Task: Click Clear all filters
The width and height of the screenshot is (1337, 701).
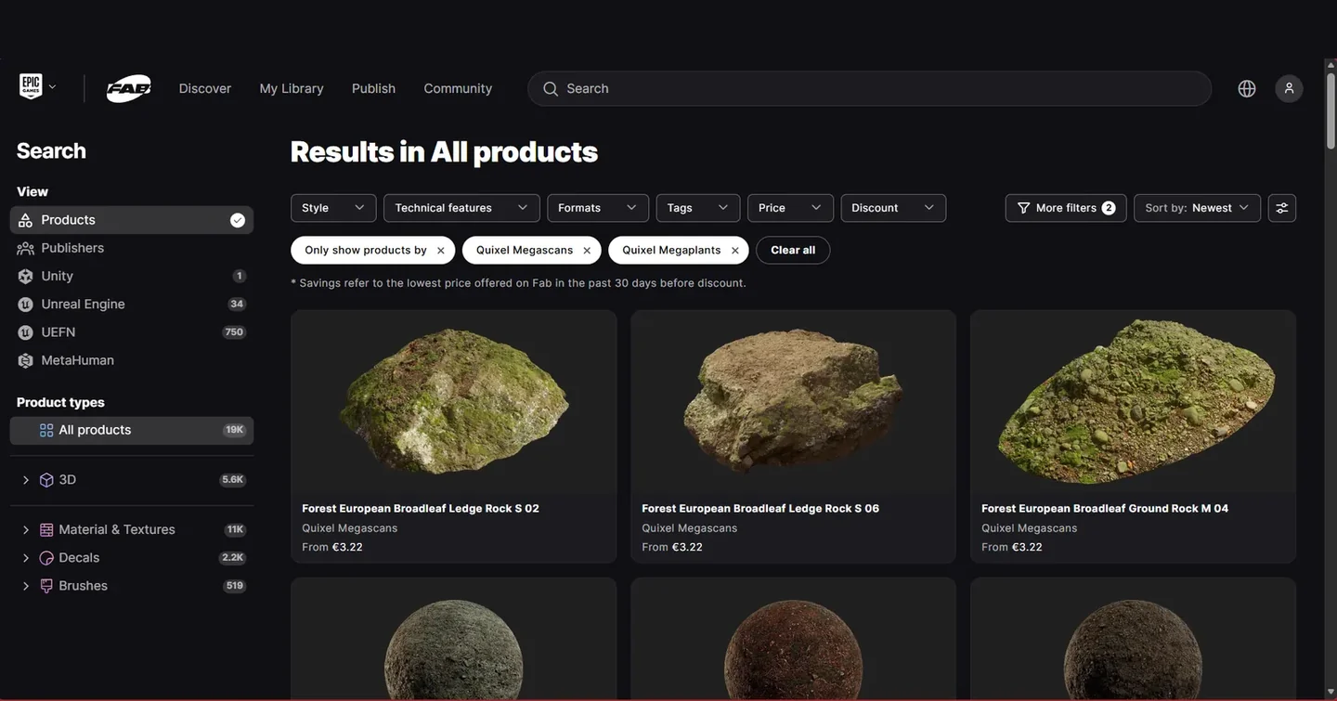Action: coord(793,251)
